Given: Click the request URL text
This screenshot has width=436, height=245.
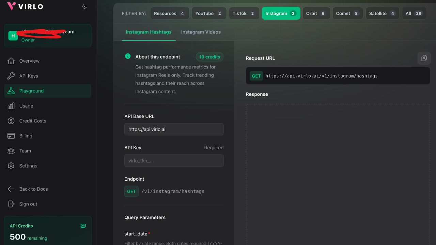Looking at the screenshot, I should click(322, 76).
